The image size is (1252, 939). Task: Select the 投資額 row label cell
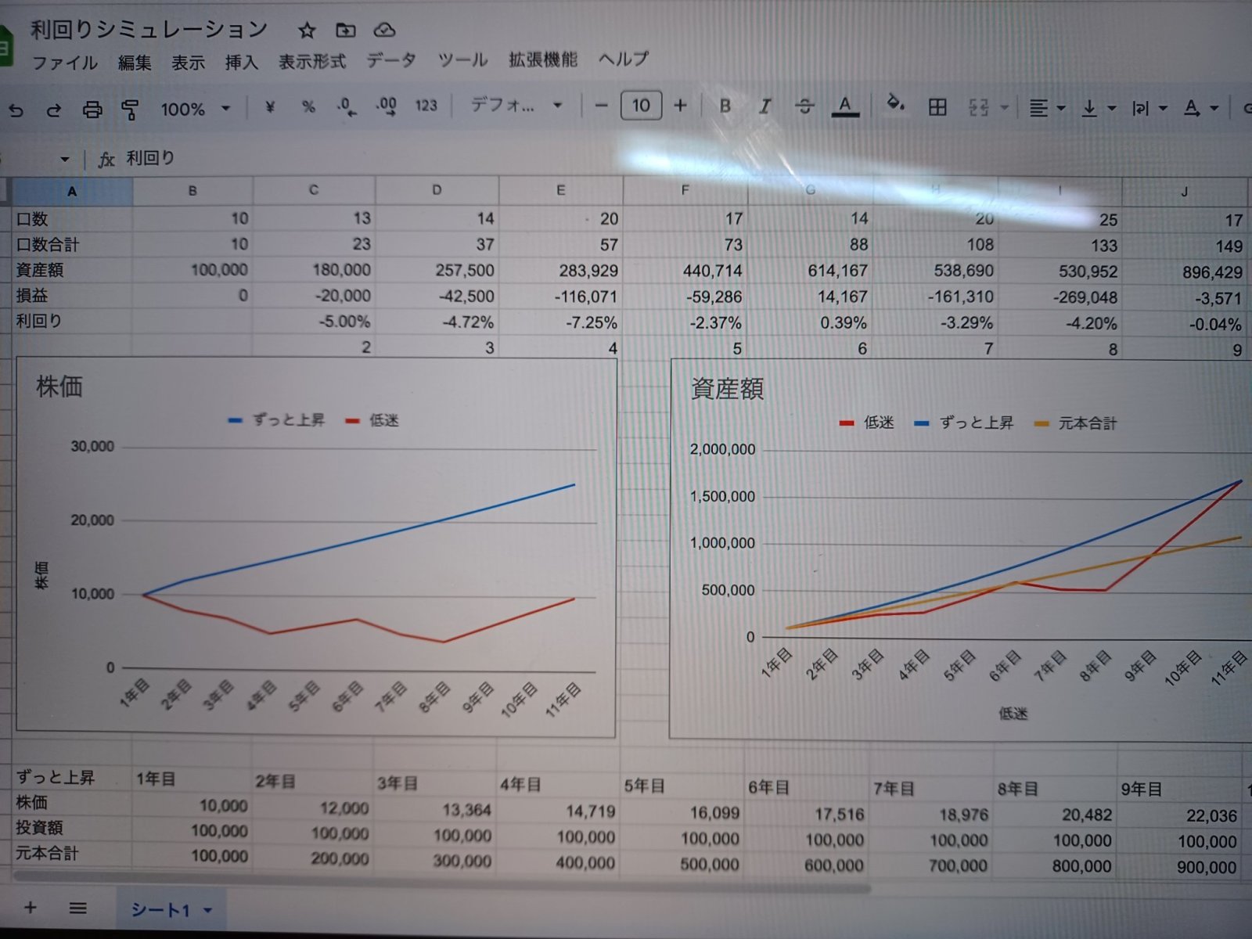tap(72, 828)
